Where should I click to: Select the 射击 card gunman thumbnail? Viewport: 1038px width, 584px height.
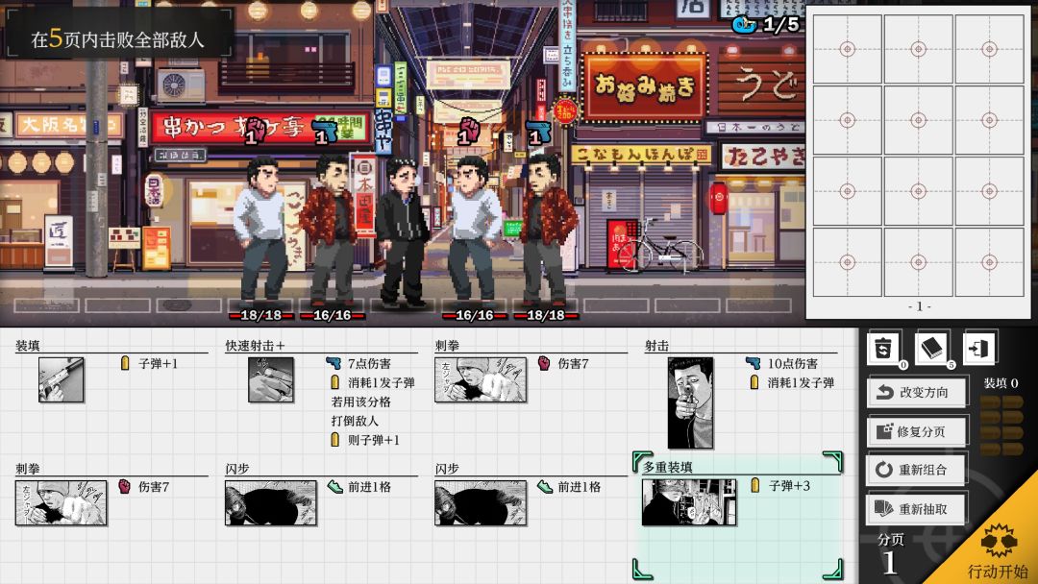pos(690,402)
